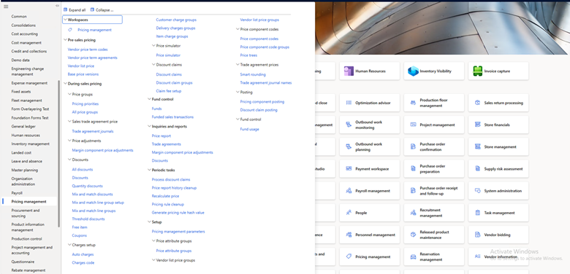Open the Price simulator link
570x274 pixels.
168,55
